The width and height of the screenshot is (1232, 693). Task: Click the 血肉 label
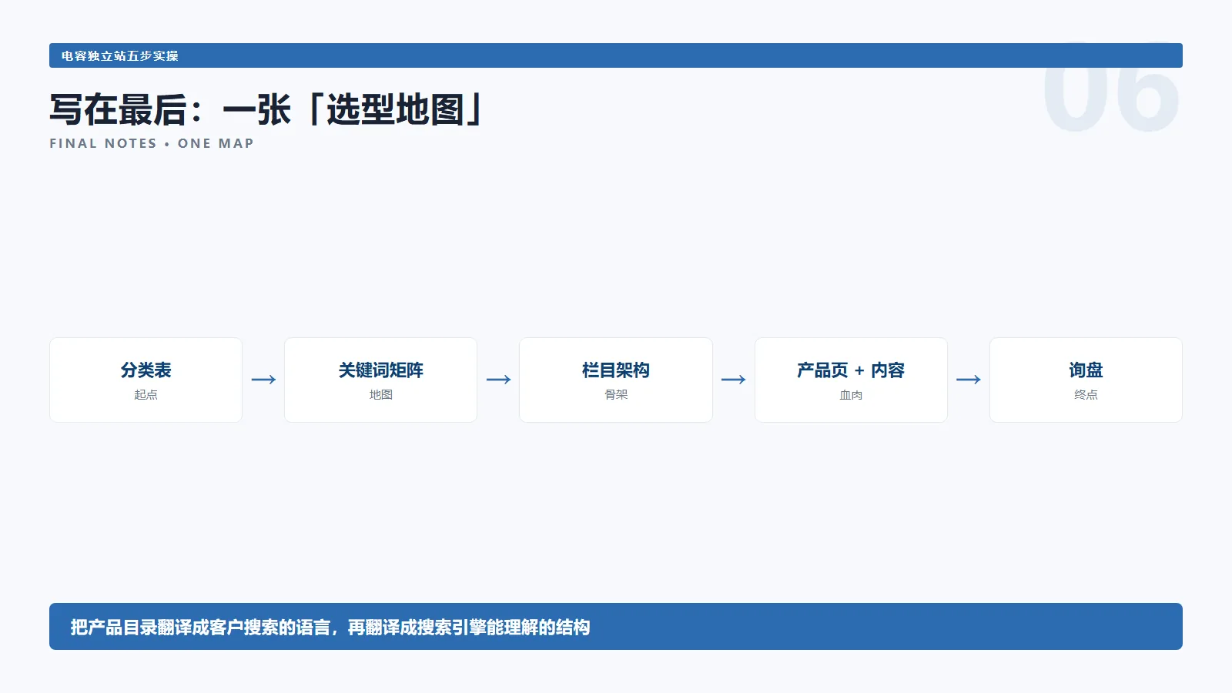click(x=851, y=395)
